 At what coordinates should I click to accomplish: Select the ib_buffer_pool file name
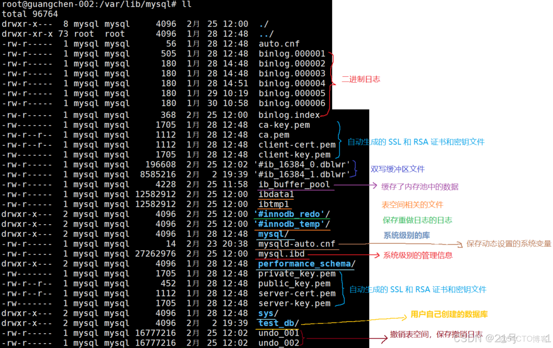[x=294, y=184]
